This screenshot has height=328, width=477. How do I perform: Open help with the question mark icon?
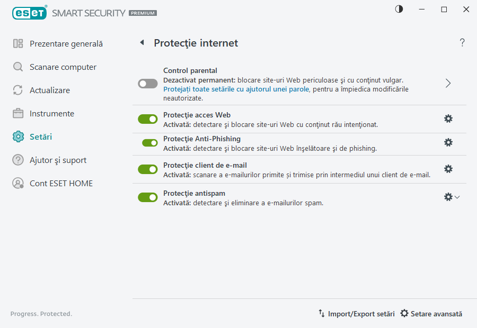[x=462, y=43]
